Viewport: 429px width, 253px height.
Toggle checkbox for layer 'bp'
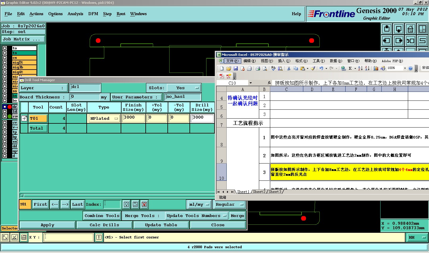click(x=5, y=137)
